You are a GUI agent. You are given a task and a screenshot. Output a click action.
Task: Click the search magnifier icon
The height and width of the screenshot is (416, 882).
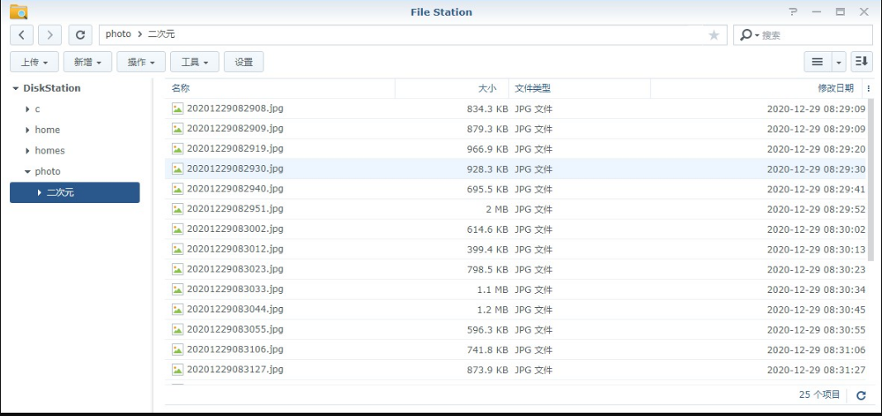(x=747, y=35)
